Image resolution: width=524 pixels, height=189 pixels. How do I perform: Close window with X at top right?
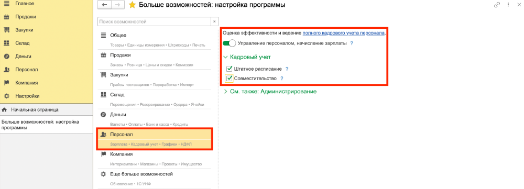519,5
